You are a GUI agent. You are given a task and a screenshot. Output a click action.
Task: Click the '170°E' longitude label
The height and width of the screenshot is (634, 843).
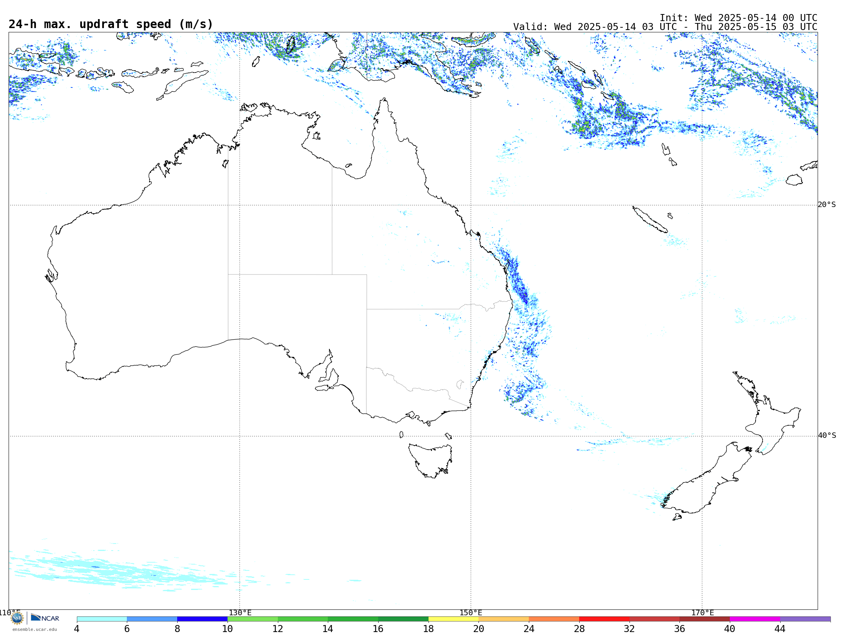(x=702, y=613)
